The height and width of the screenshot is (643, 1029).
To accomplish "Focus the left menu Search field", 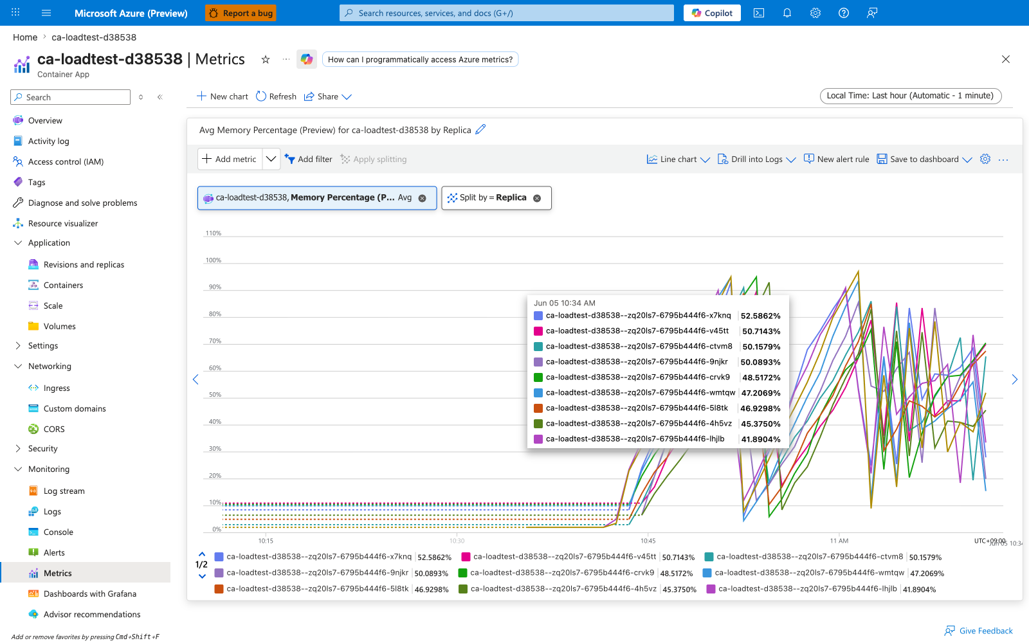I will (71, 97).
